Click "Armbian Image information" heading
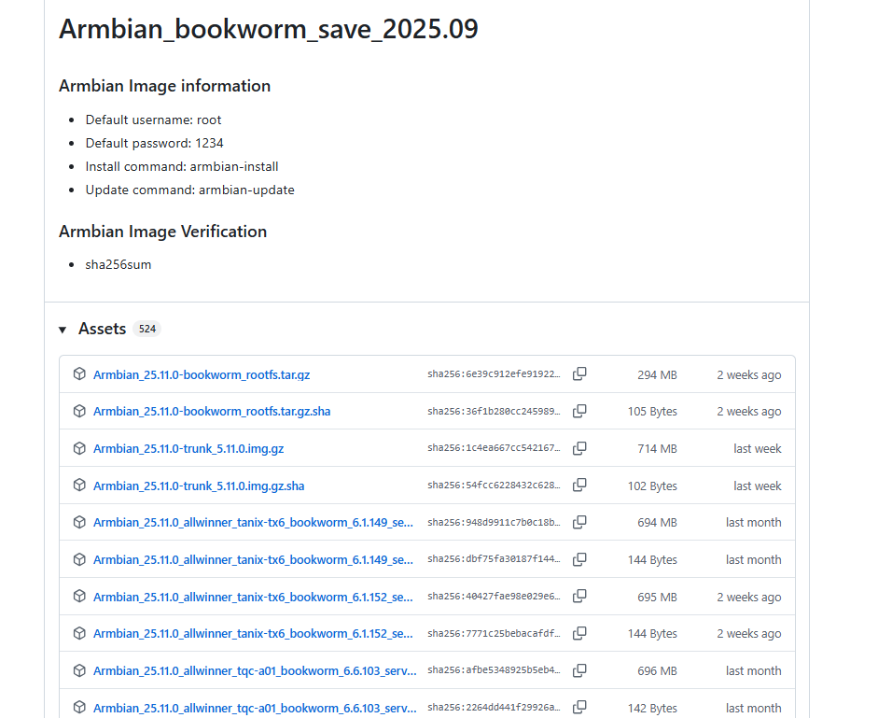This screenshot has height=718, width=878. tap(164, 86)
